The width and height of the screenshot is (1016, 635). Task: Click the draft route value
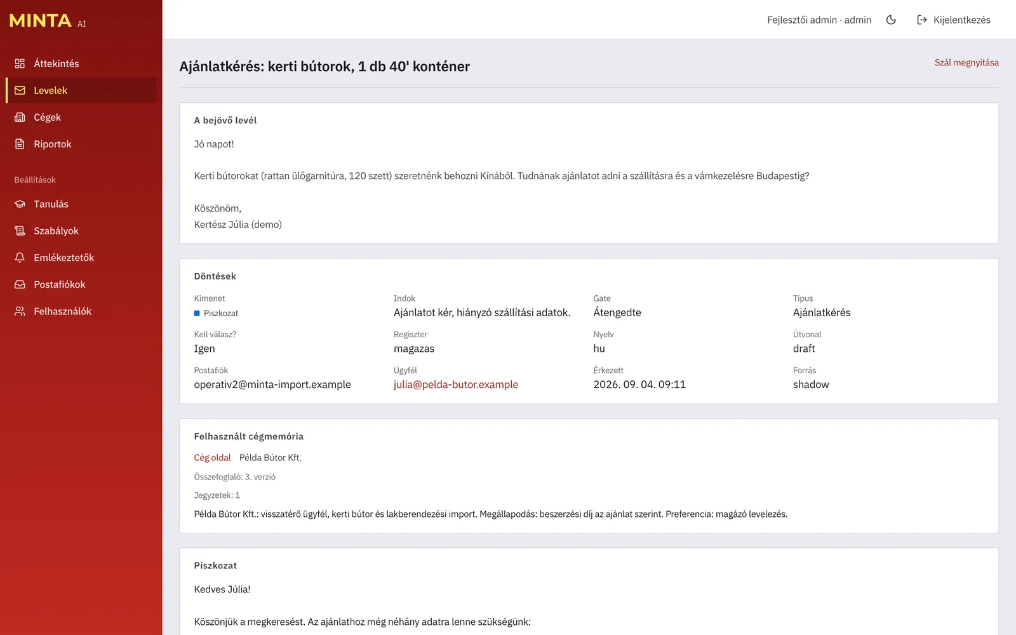point(804,349)
